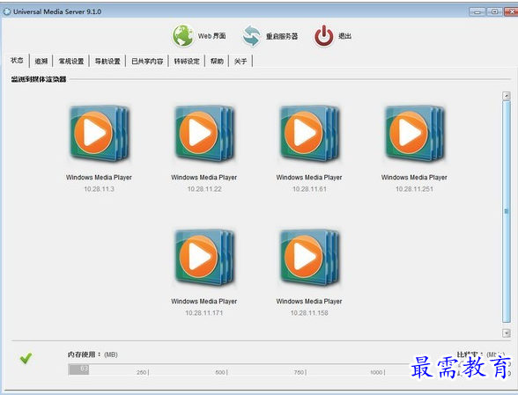This screenshot has width=518, height=395.
Task: Click the 内存使用 label
Action: click(84, 355)
